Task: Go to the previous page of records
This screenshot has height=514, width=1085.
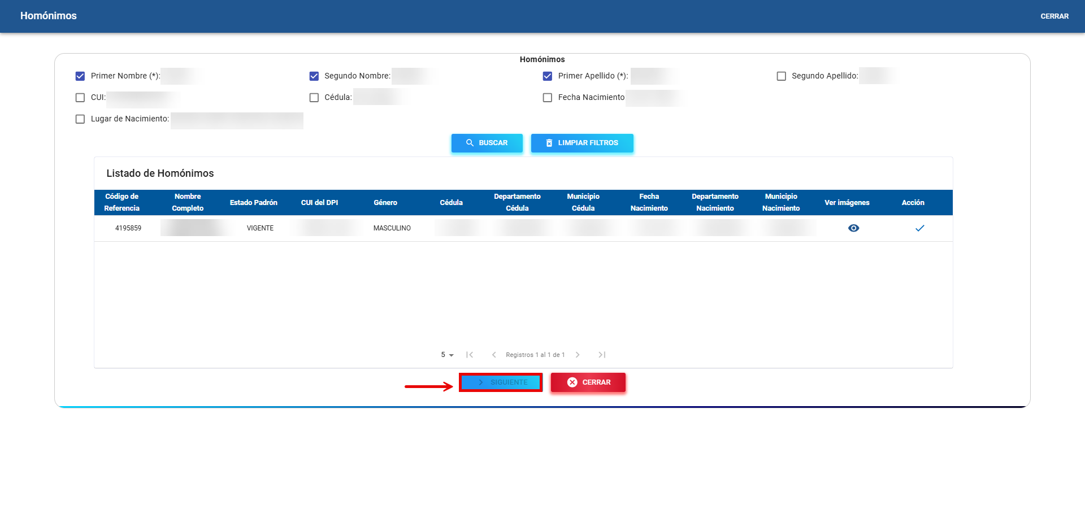Action: [494, 355]
